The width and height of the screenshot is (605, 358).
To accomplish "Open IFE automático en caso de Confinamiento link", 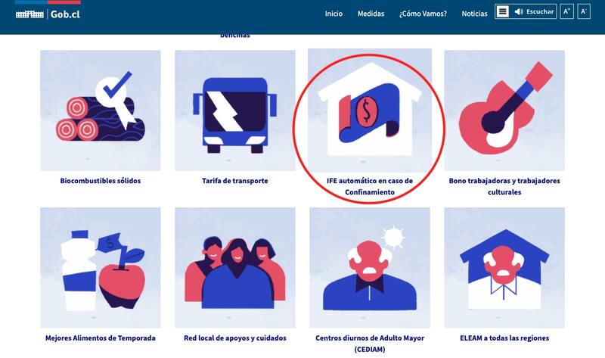I will (x=370, y=186).
